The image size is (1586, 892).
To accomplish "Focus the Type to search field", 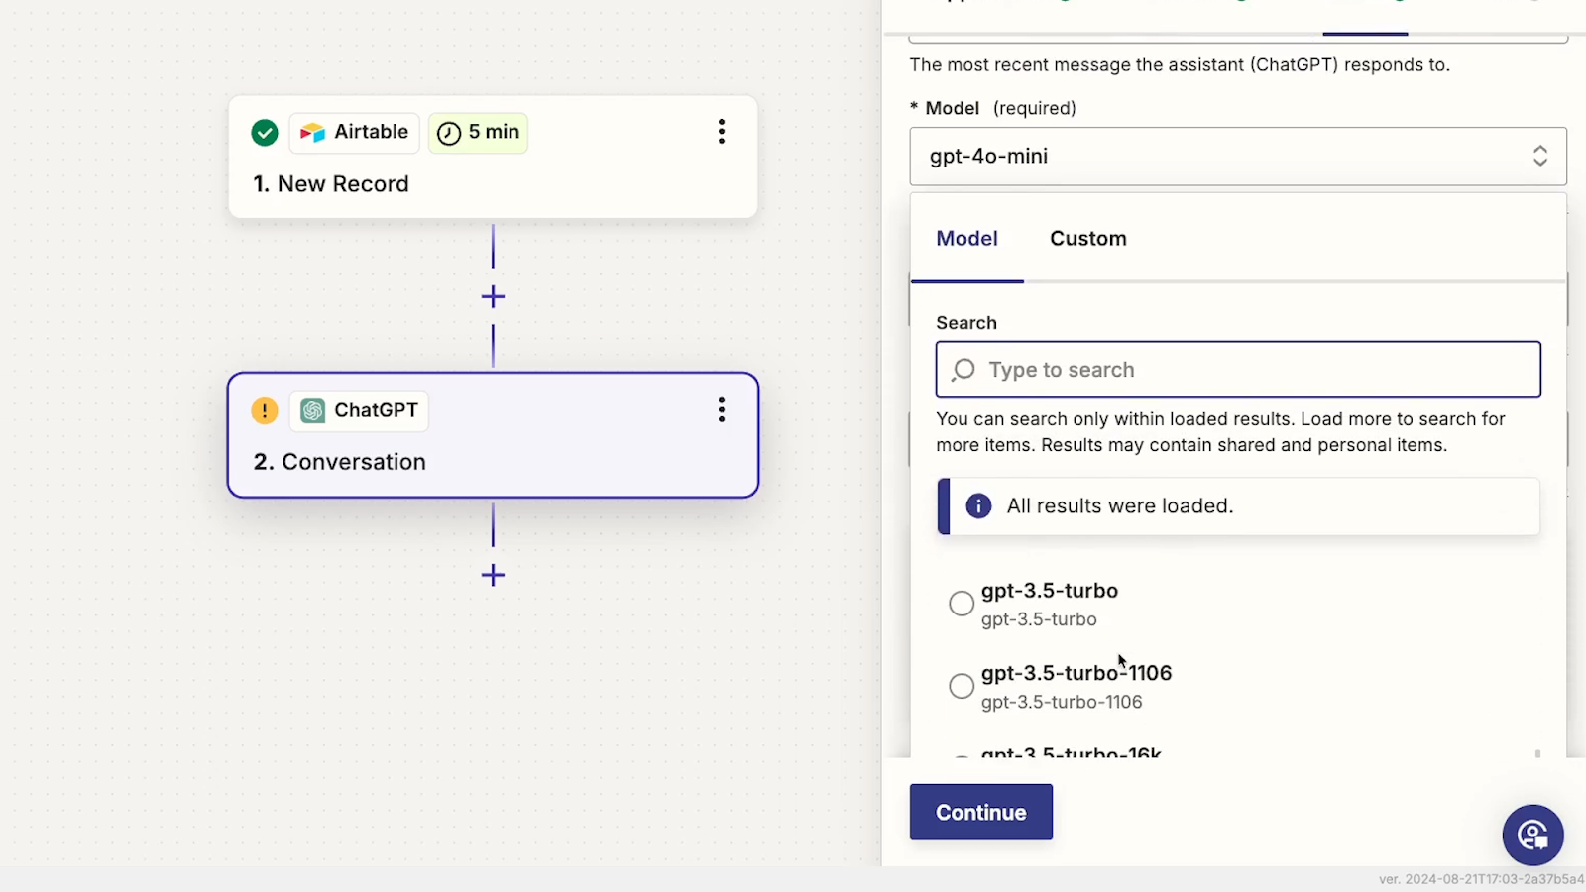I will (1238, 370).
